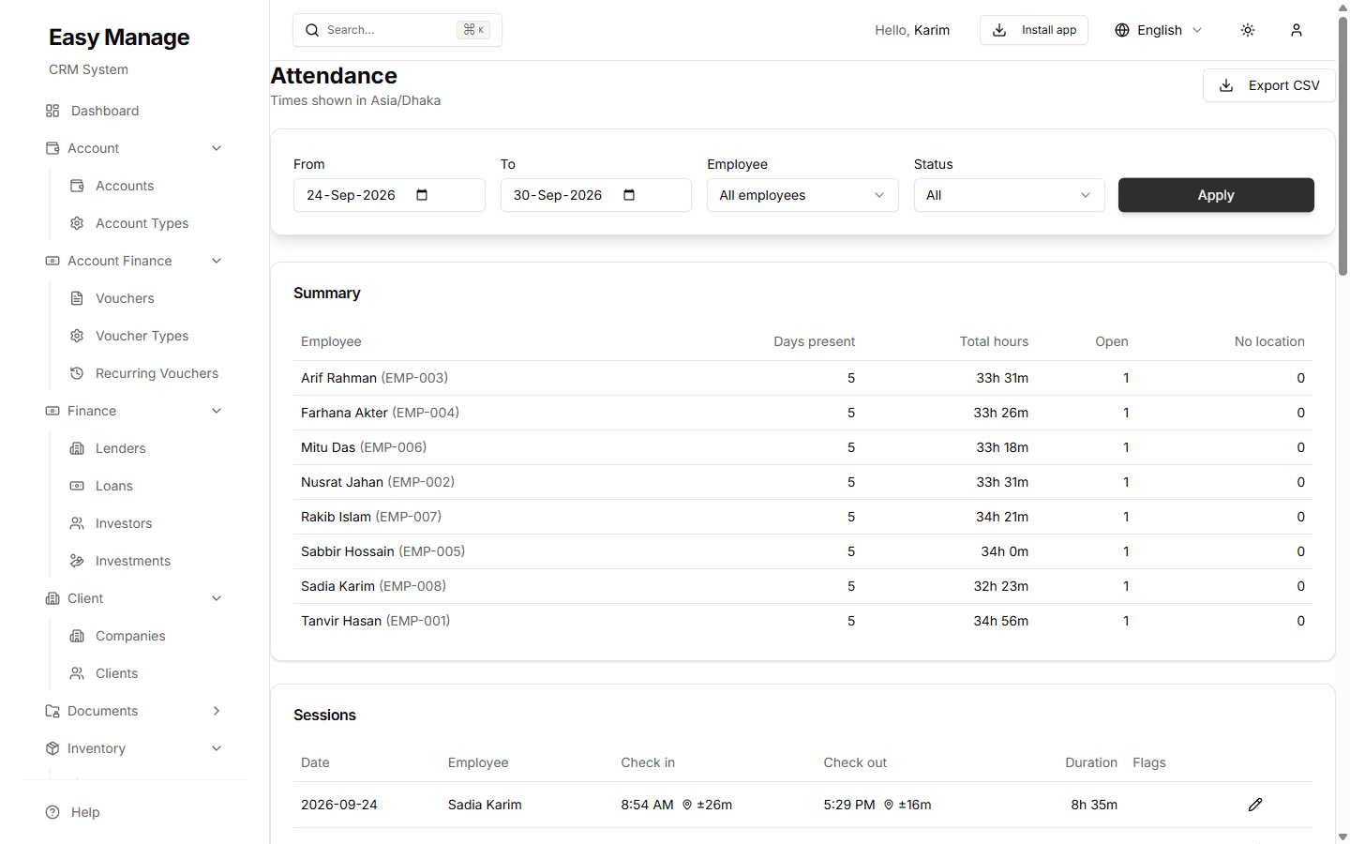The image size is (1350, 844).
Task: Click the Investments icon in sidebar
Action: [x=77, y=561]
